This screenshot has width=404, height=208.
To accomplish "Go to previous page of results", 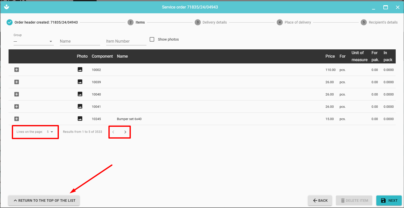I will point(113,132).
